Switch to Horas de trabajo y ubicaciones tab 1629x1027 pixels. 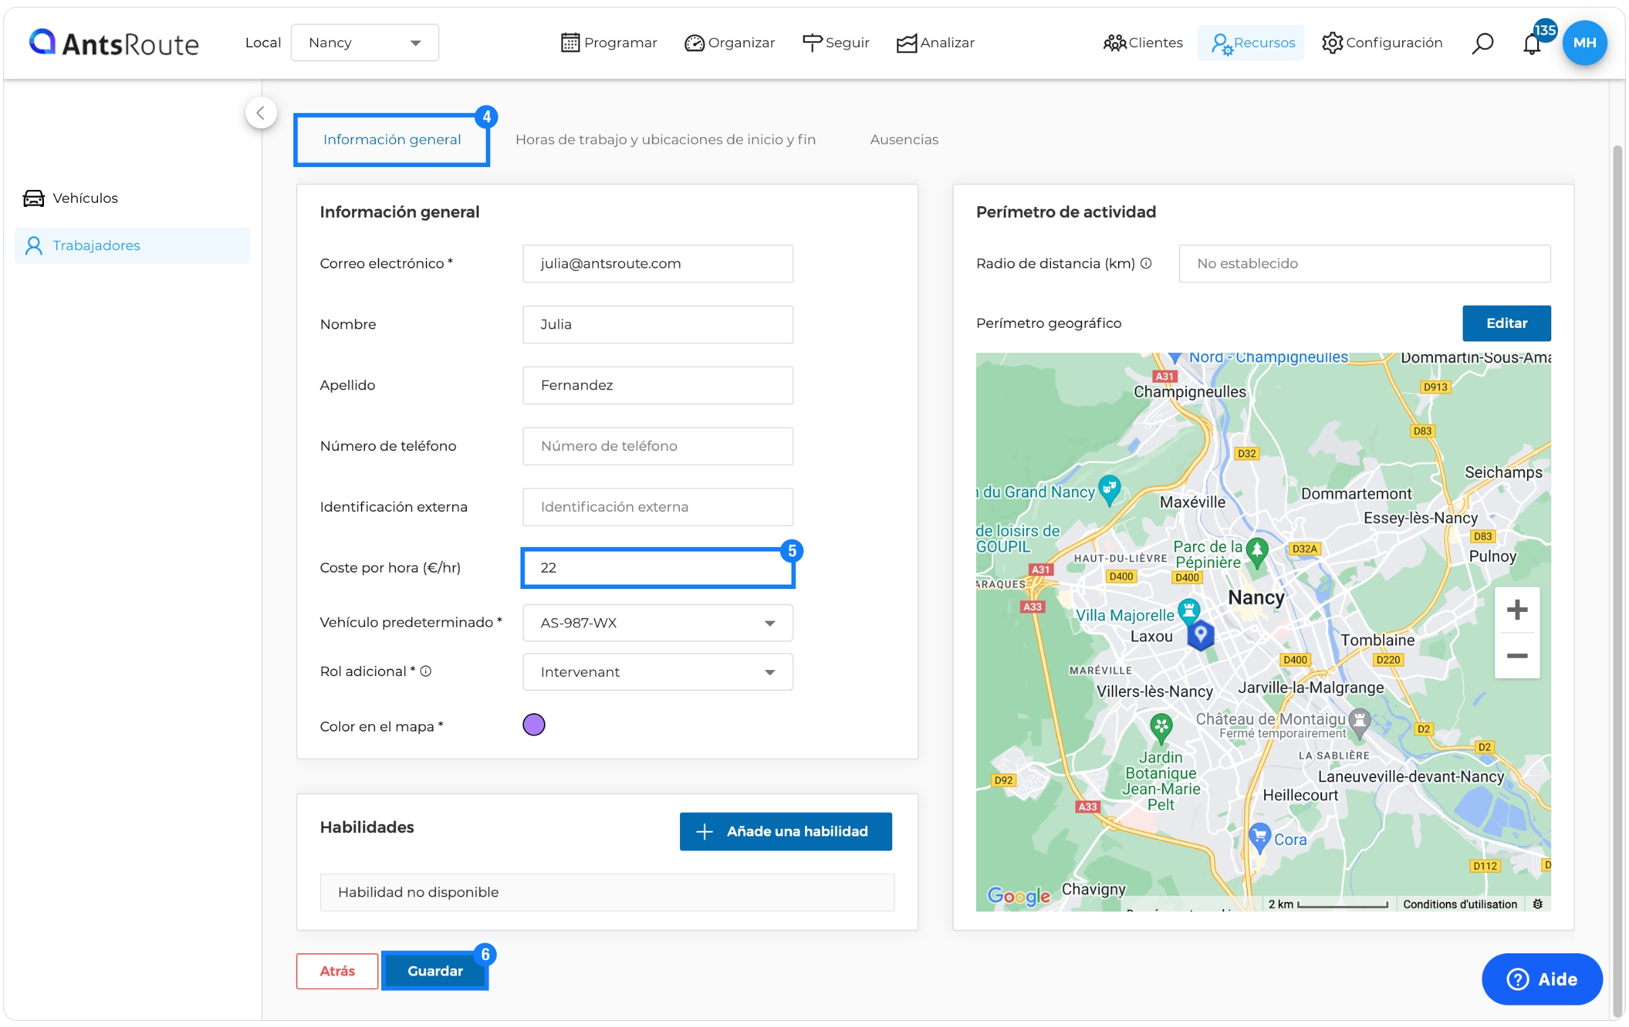coord(666,139)
